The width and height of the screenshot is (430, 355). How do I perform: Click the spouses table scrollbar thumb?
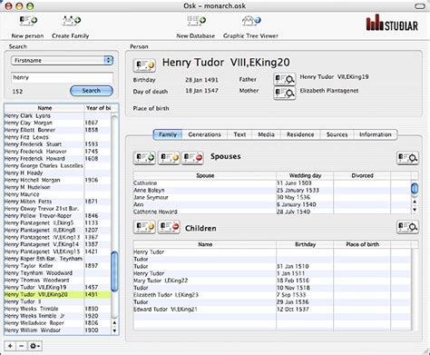415,189
